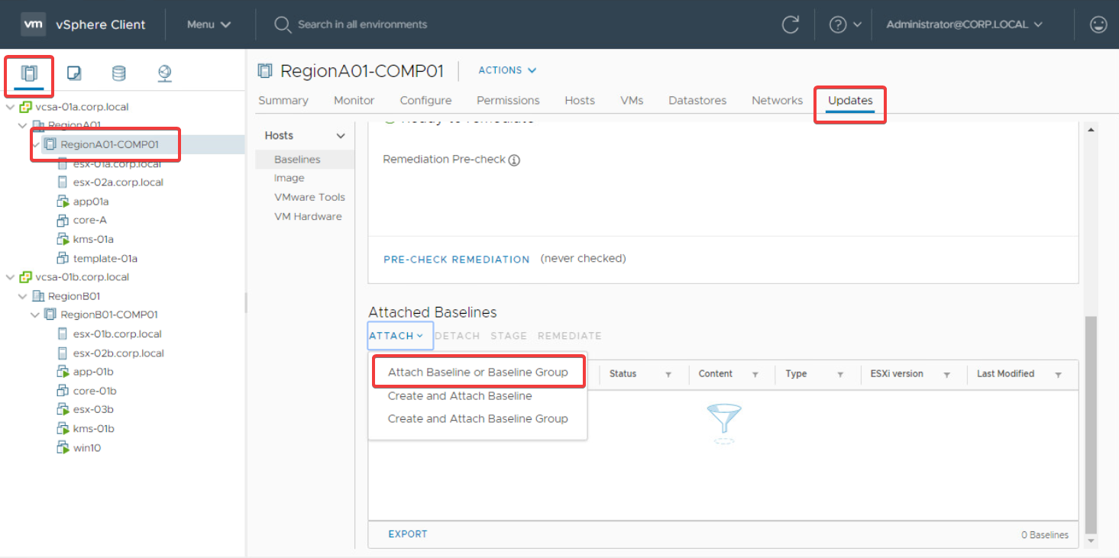The width and height of the screenshot is (1119, 558).
Task: Click the DETACH button
Action: pos(458,336)
